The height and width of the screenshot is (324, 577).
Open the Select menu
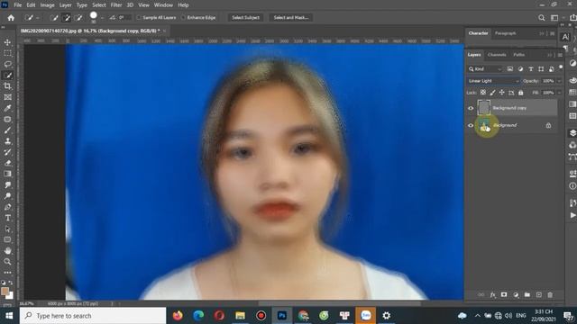click(x=98, y=5)
